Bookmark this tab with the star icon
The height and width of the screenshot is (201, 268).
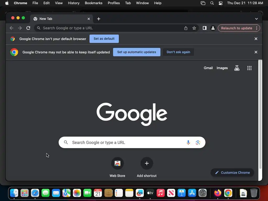click(x=194, y=28)
